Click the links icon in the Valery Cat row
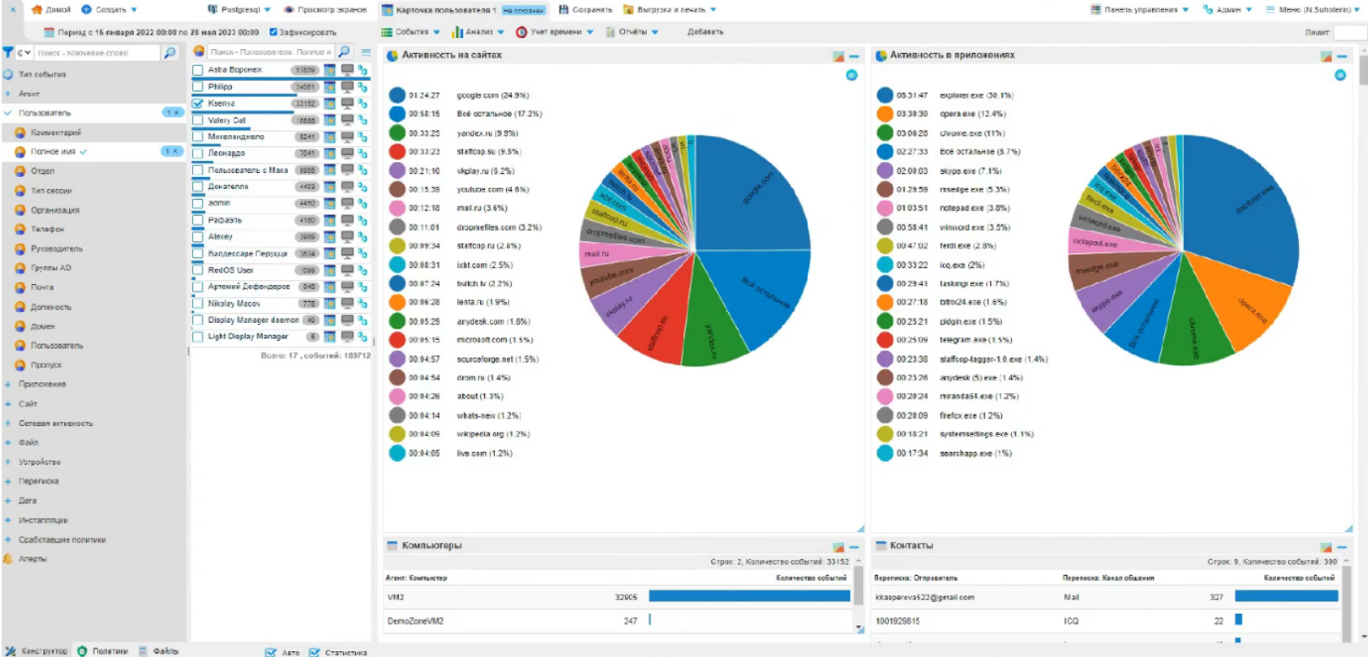Viewport: 1368px width, 657px height. (x=363, y=120)
